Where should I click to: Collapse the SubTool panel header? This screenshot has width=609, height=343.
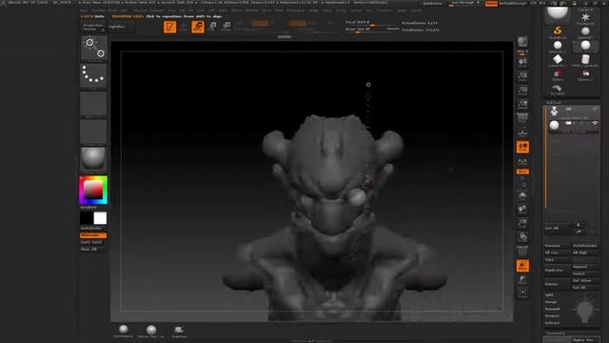(x=554, y=102)
